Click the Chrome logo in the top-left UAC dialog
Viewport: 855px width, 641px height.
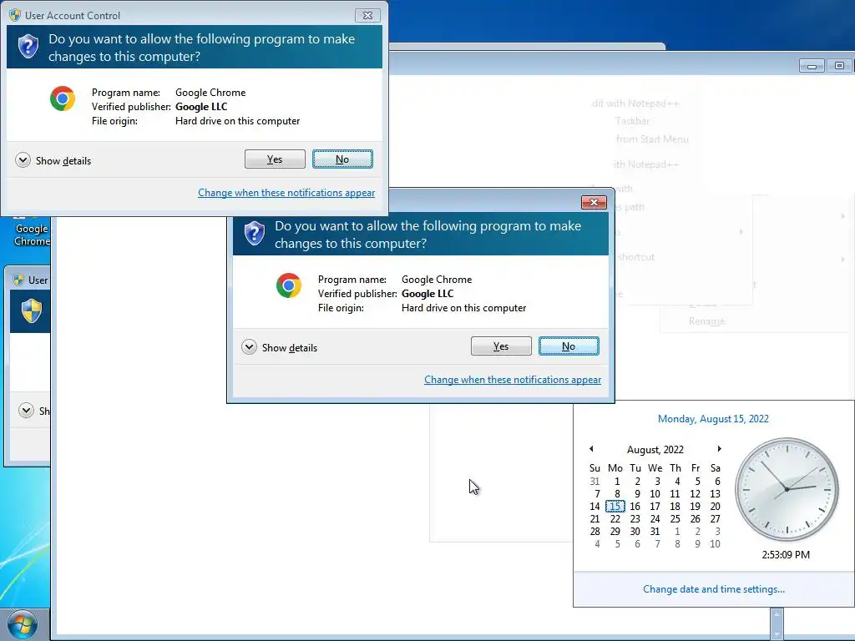click(x=63, y=98)
